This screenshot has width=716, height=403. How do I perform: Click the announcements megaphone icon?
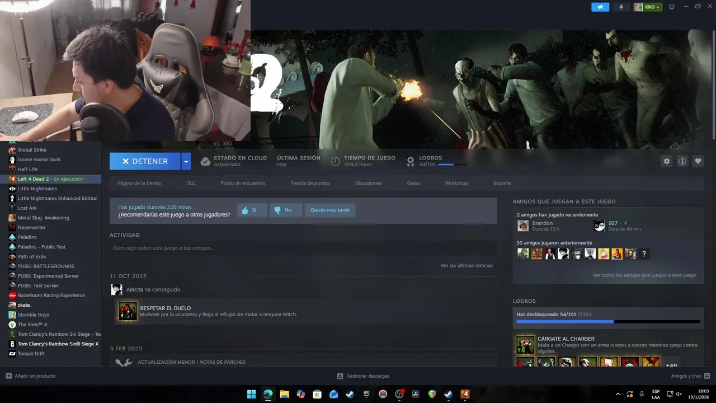pos(600,7)
